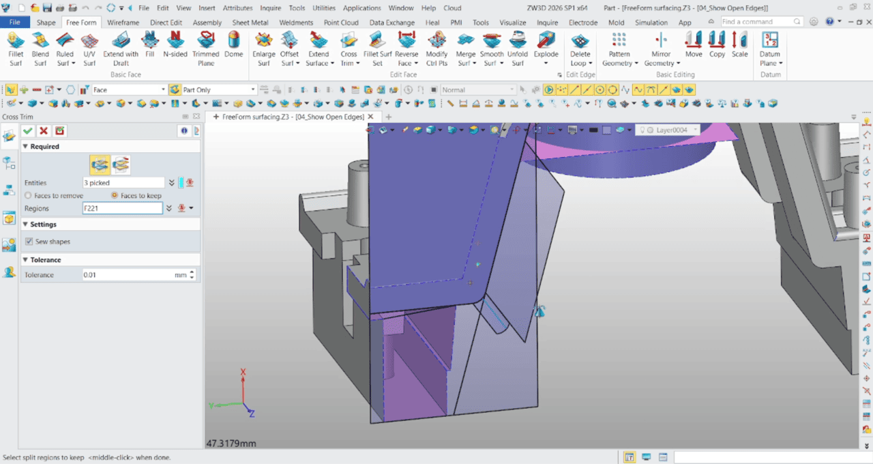This screenshot has width=873, height=464.
Task: Open the Fill surface tool
Action: (149, 46)
